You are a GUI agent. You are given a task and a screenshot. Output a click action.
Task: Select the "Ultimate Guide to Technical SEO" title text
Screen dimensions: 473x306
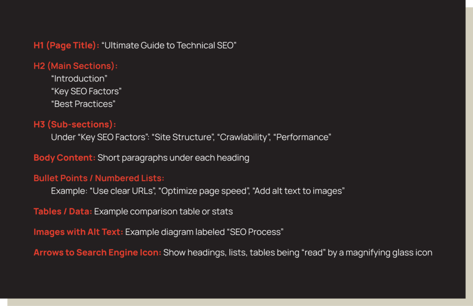(169, 45)
